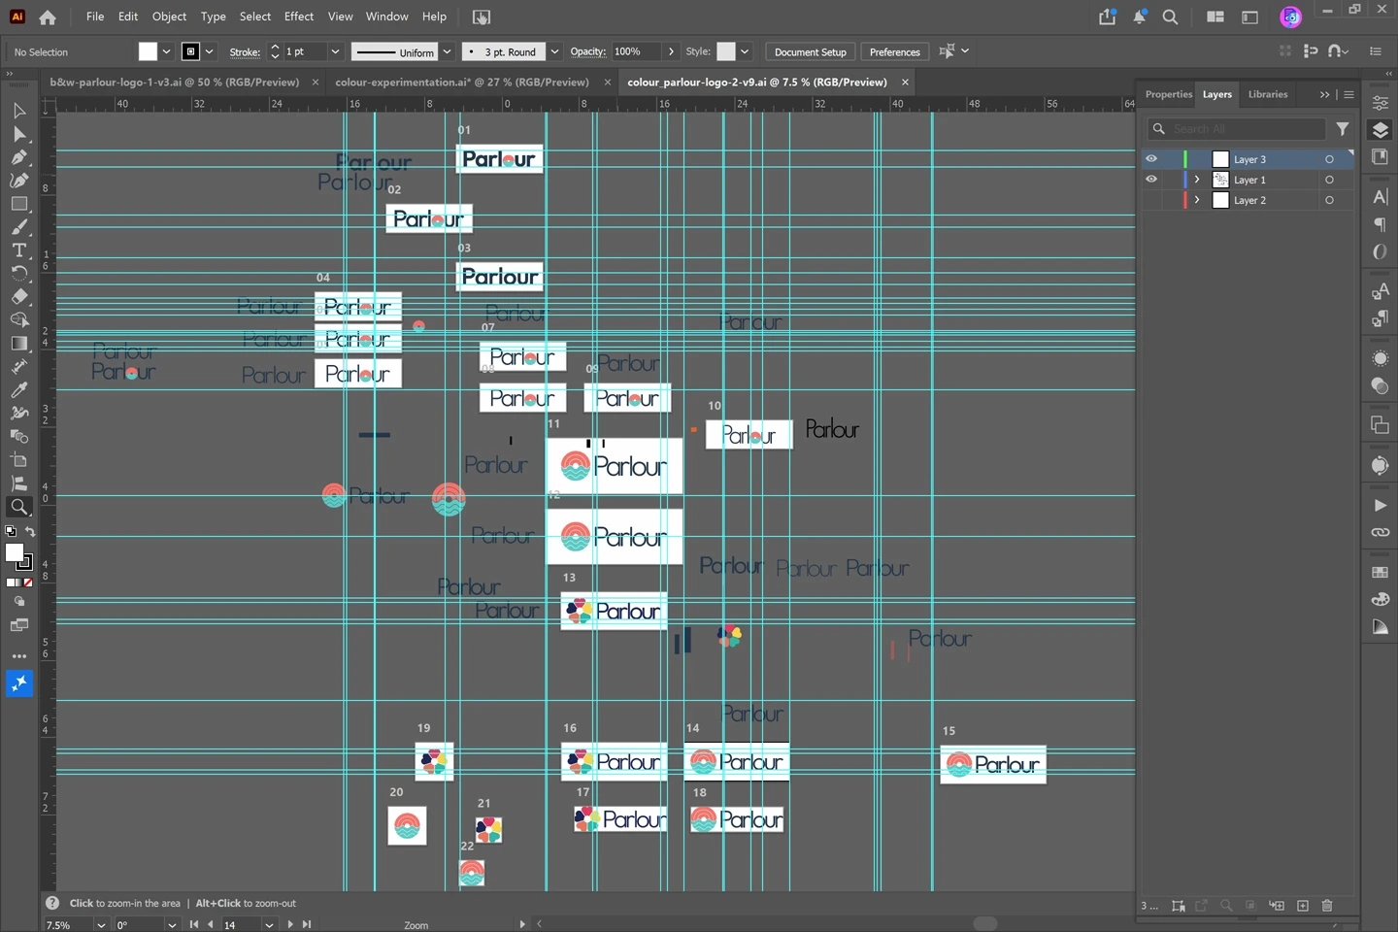Viewport: 1398px width, 932px height.
Task: Toggle Layer 1 visibility eye
Action: click(1151, 180)
